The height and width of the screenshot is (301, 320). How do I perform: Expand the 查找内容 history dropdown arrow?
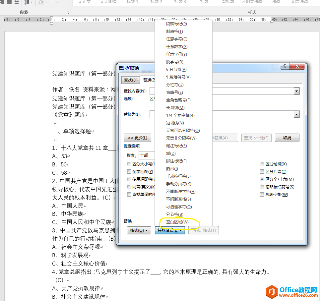pyautogui.click(x=296, y=91)
